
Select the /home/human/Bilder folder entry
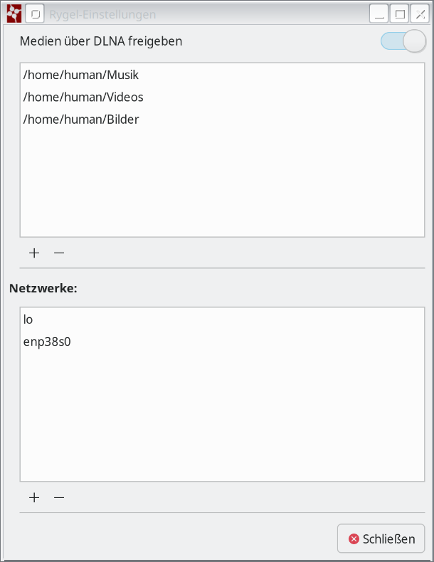[x=81, y=119]
